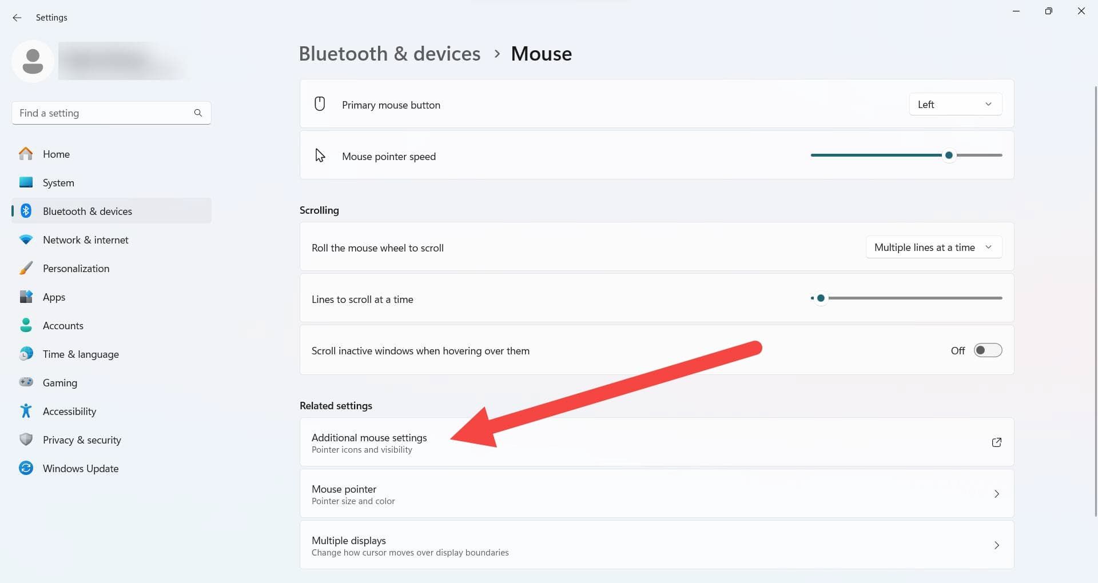Image resolution: width=1098 pixels, height=583 pixels.
Task: Click the Personalization paintbrush icon
Action: point(26,269)
